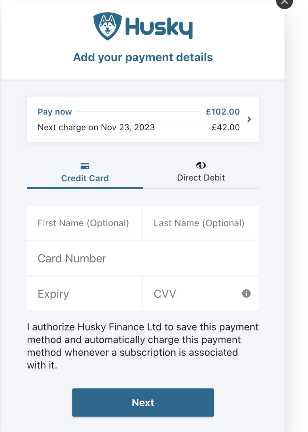The width and height of the screenshot is (308, 432).
Task: Select the Credit Card tab label
Action: (x=85, y=178)
